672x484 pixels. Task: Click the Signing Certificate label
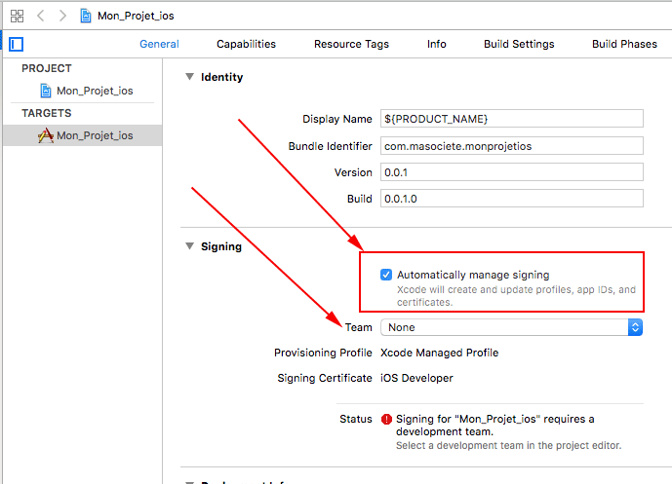click(325, 378)
